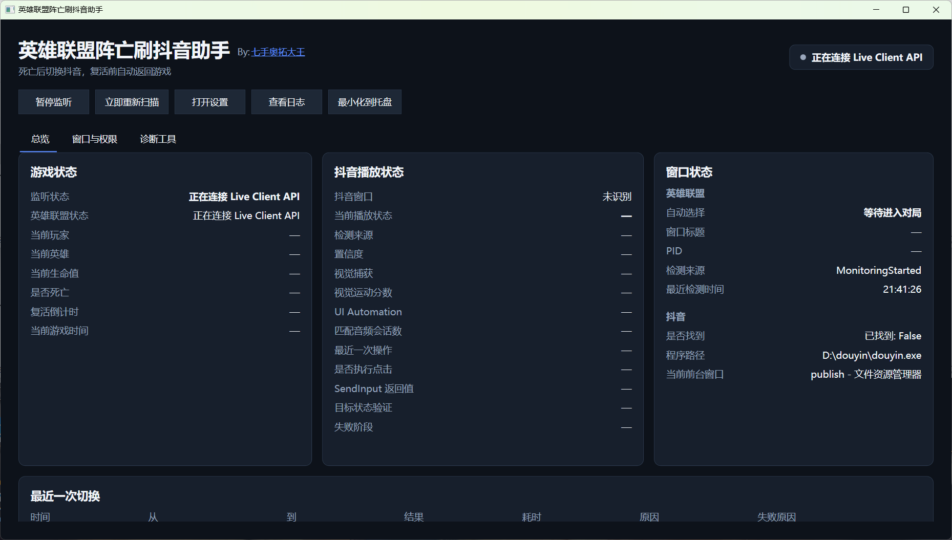This screenshot has height=540, width=952.
Task: Select the 总览 tab
Action: (x=40, y=139)
